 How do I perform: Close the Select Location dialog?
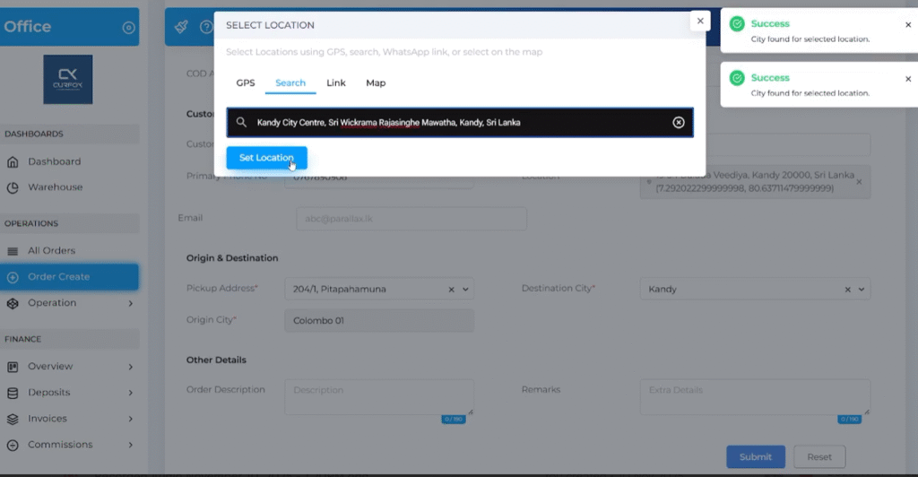tap(700, 22)
